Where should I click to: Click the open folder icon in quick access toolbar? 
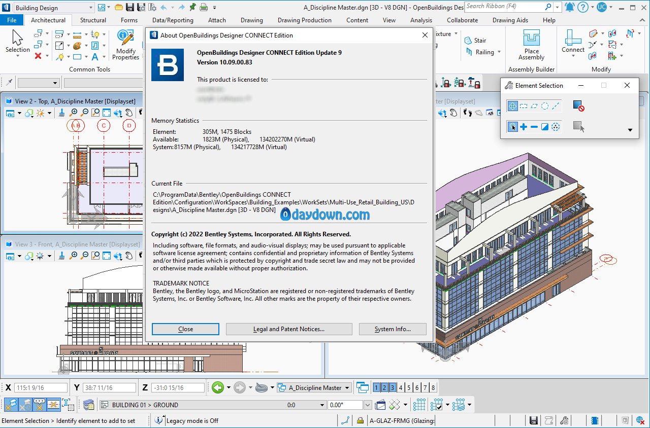click(x=118, y=7)
